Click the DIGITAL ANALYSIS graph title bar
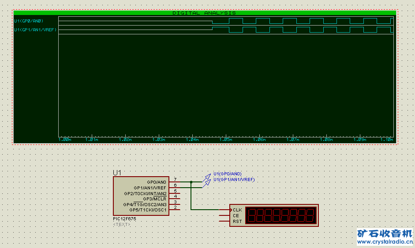Image resolution: width=415 pixels, height=248 pixels. point(204,13)
